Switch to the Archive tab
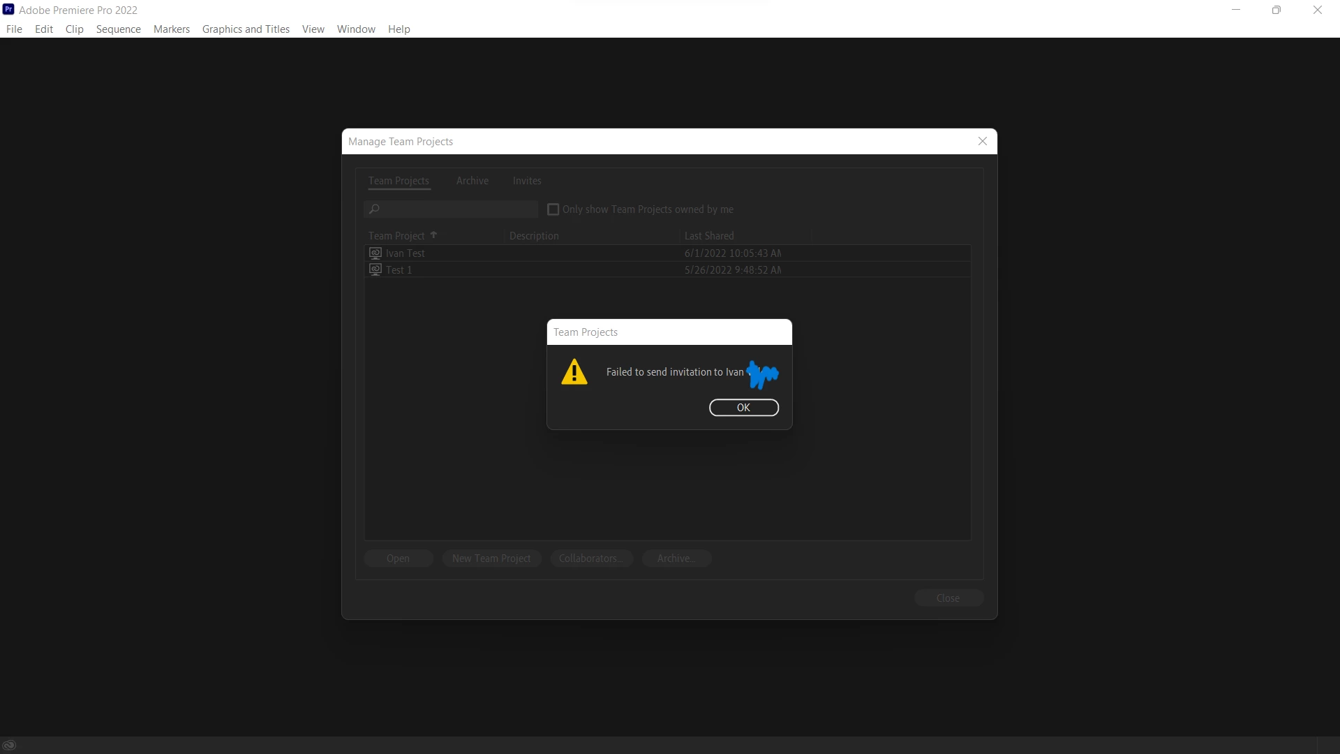 pyautogui.click(x=472, y=181)
